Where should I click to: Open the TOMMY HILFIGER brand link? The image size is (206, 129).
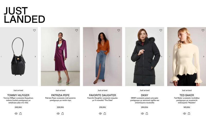click(18, 95)
